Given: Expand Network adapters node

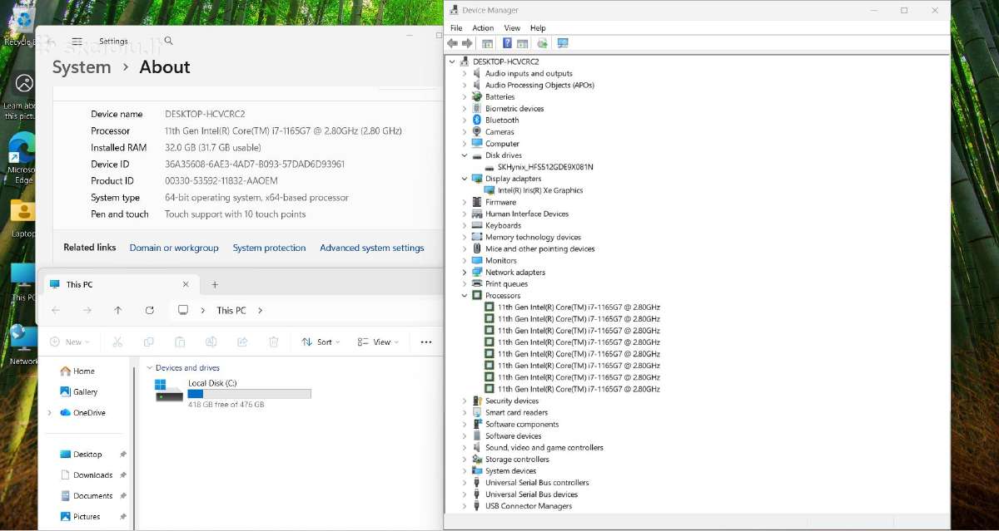Looking at the screenshot, I should [465, 272].
